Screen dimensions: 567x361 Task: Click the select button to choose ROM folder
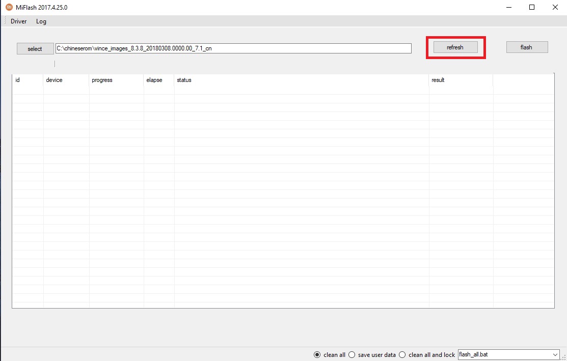tap(35, 49)
